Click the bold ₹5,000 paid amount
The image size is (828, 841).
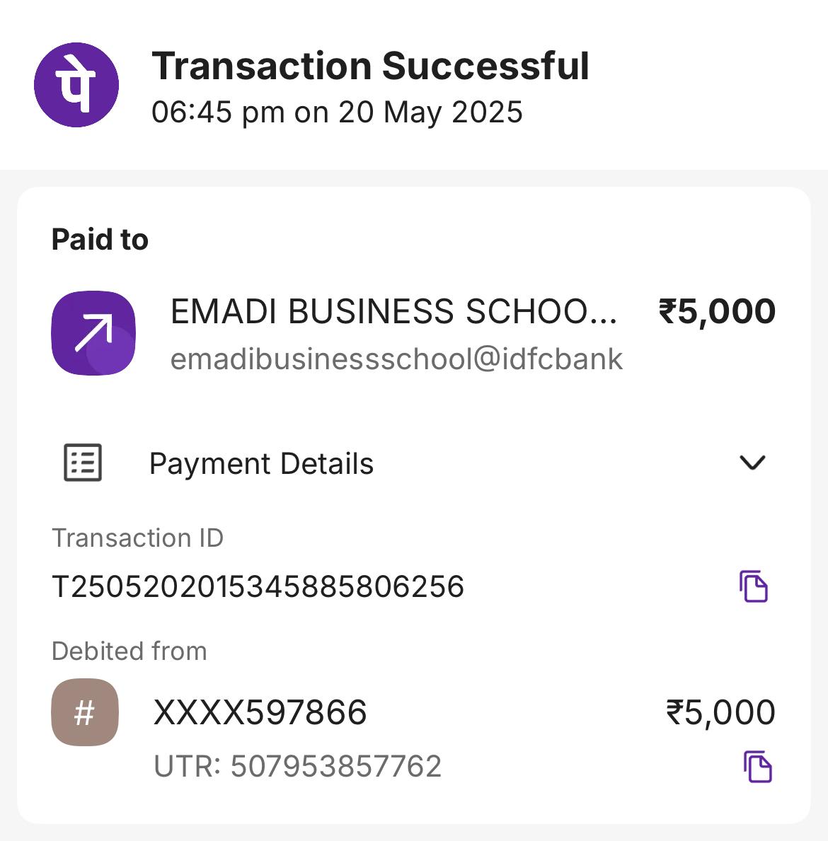point(717,312)
